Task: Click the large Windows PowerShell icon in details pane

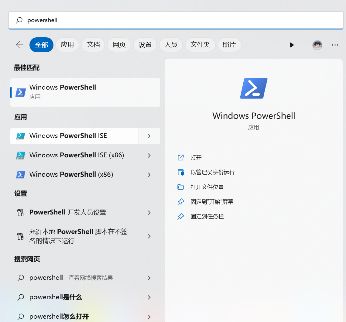Action: click(253, 88)
